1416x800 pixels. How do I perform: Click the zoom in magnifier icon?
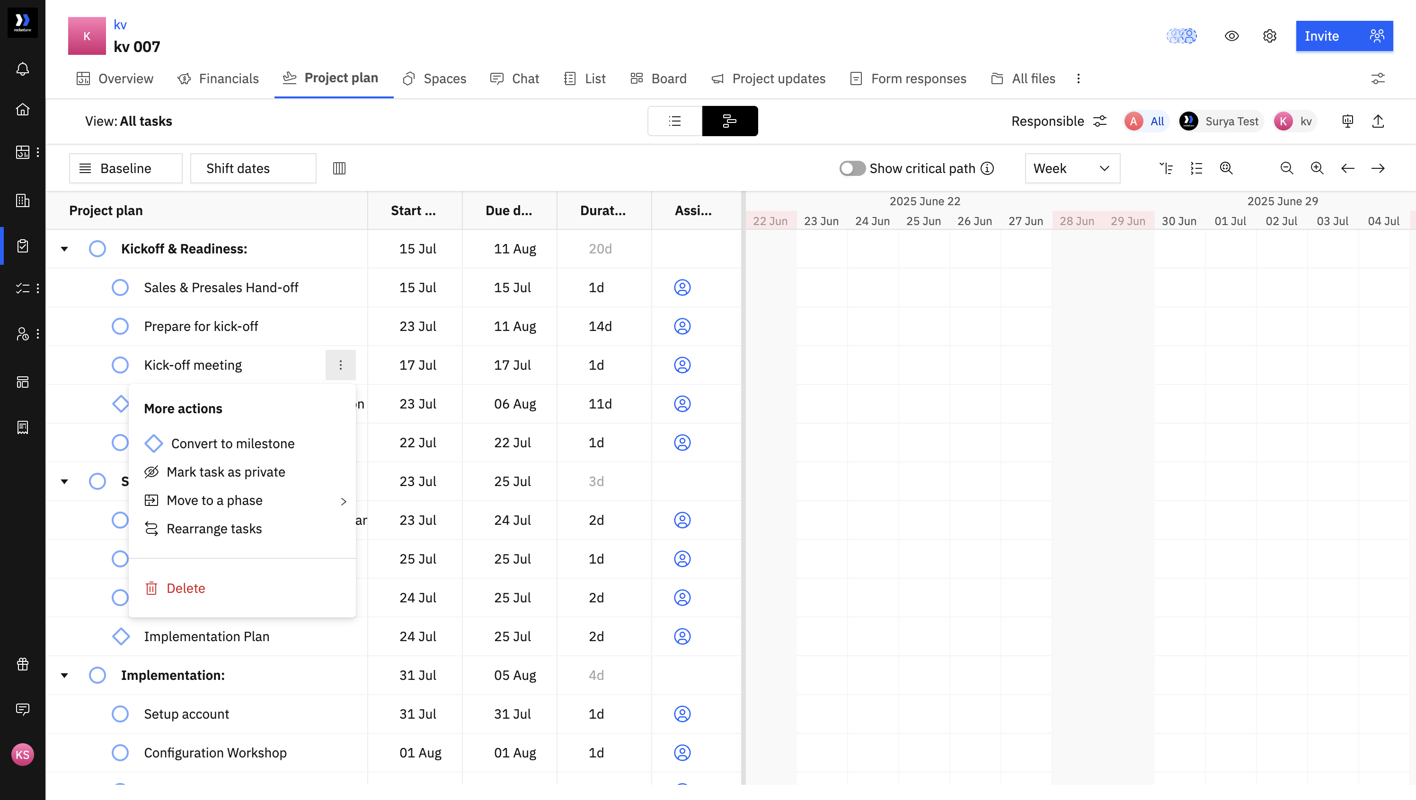pyautogui.click(x=1317, y=168)
